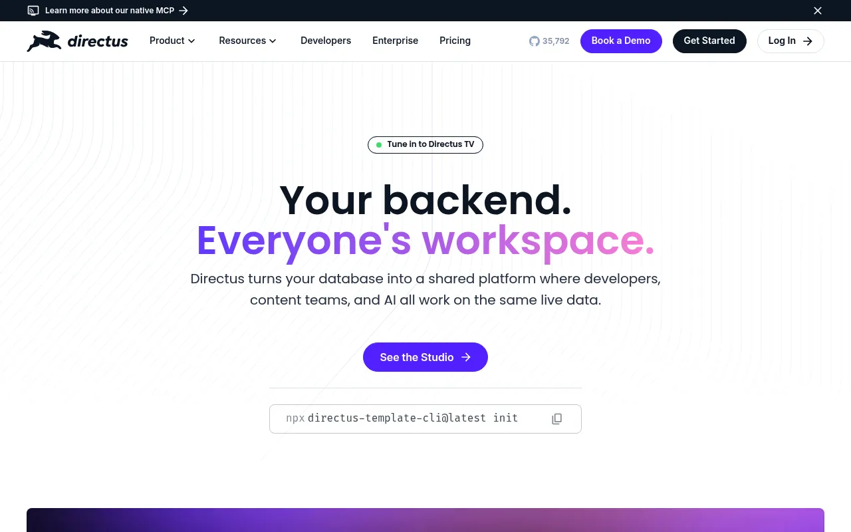
Task: Go to the Pricing page
Action: tap(455, 41)
